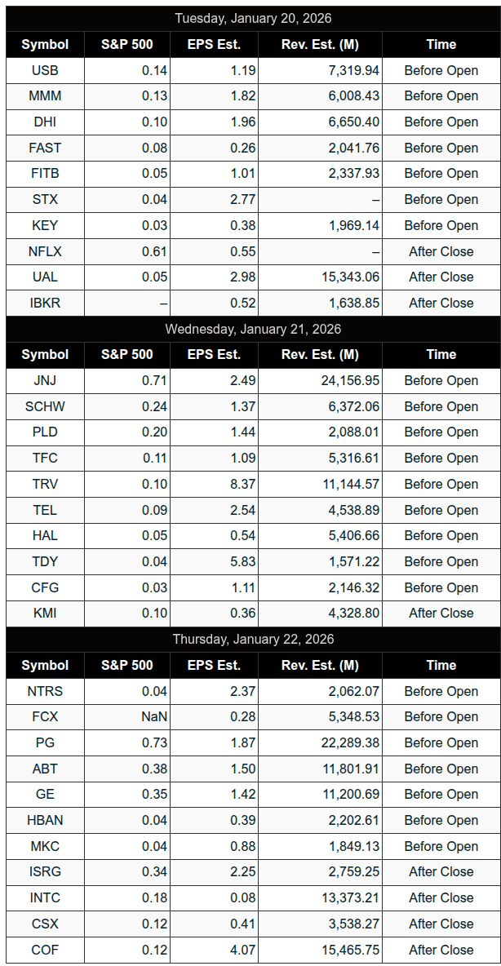Click the Time header in Thursday's table

441,665
